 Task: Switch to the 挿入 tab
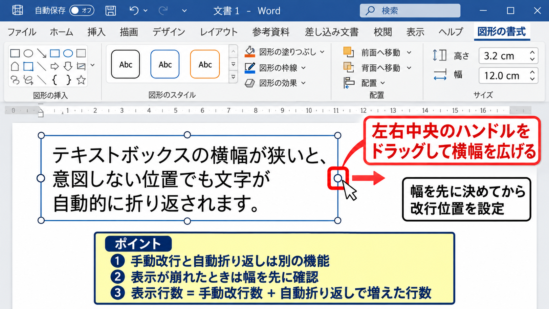pyautogui.click(x=97, y=32)
